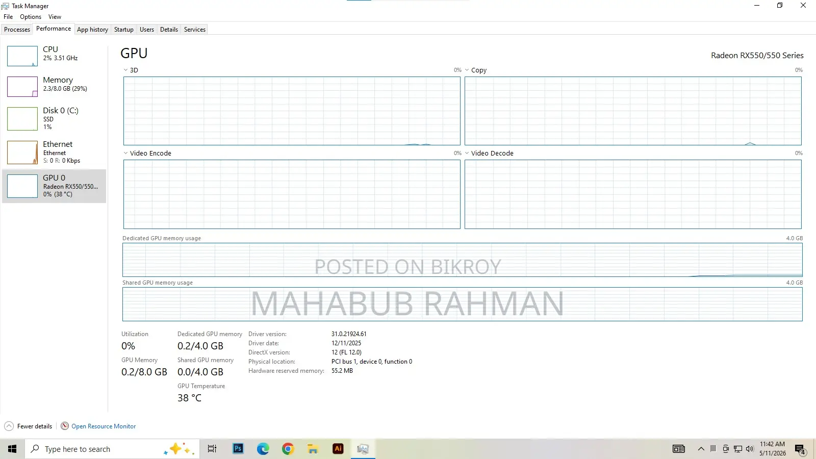Click the Resource Monitor gauge icon

point(65,426)
